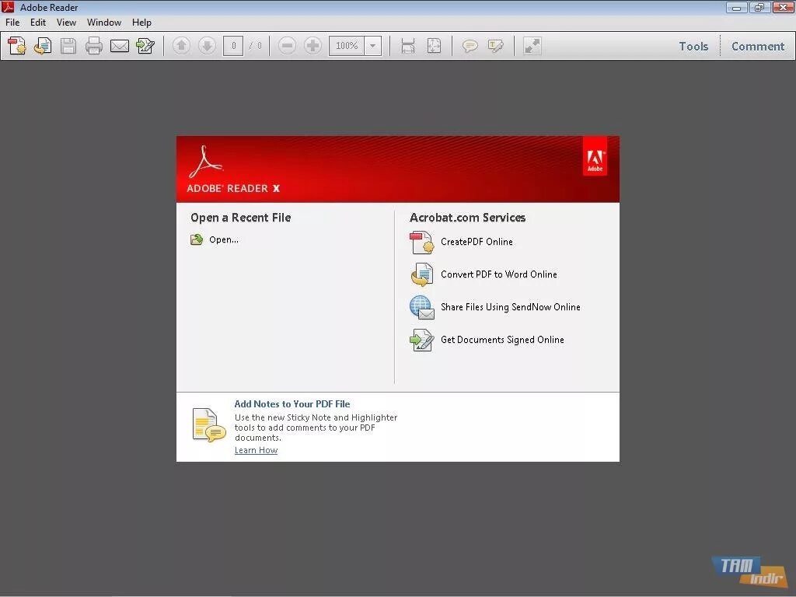Click the Learn How link

tap(256, 450)
